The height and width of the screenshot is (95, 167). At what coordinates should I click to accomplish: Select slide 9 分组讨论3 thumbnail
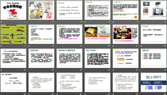point(69,34)
